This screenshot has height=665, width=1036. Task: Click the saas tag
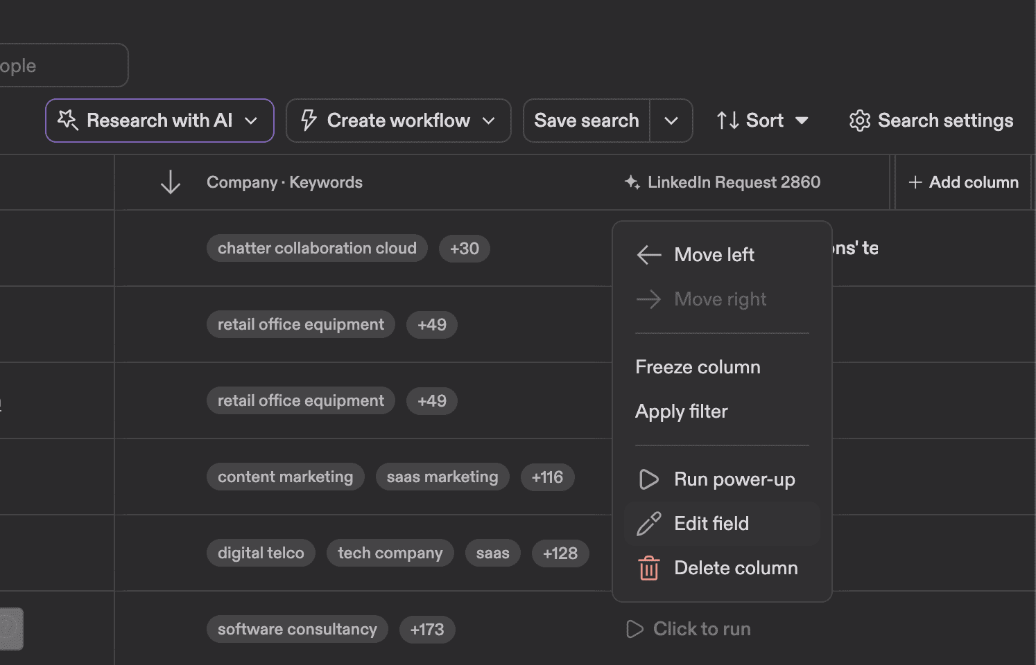493,553
